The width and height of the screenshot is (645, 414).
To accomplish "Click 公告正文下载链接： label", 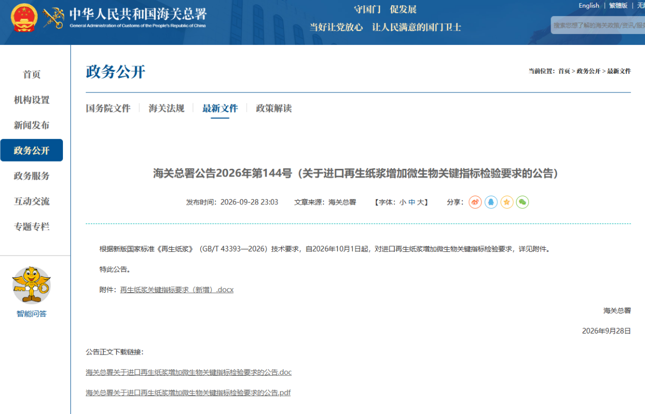I will (x=115, y=352).
